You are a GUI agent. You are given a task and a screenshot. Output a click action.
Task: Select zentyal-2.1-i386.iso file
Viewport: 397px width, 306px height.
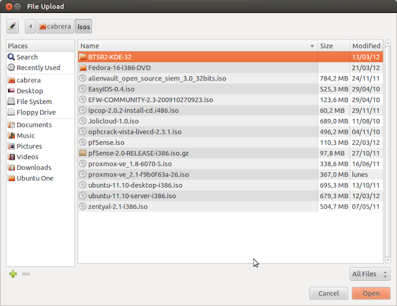tap(230, 206)
